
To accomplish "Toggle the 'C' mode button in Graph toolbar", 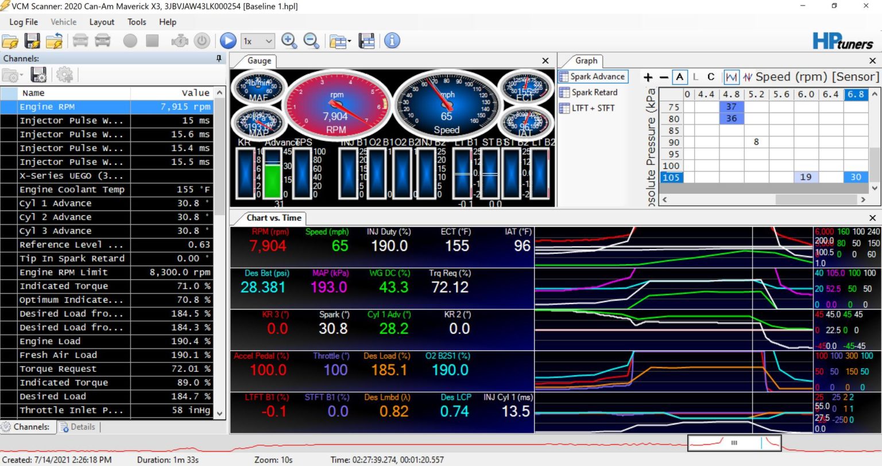I will point(711,77).
